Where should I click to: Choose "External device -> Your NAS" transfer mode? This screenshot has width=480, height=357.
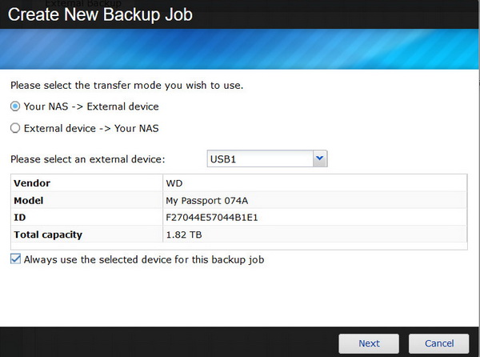click(x=15, y=128)
